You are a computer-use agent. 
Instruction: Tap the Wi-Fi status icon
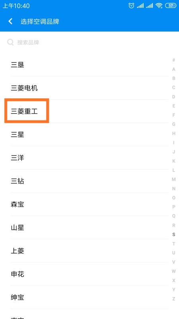pos(159,6)
